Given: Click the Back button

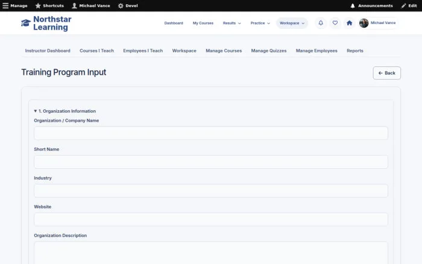Looking at the screenshot, I should [386, 73].
